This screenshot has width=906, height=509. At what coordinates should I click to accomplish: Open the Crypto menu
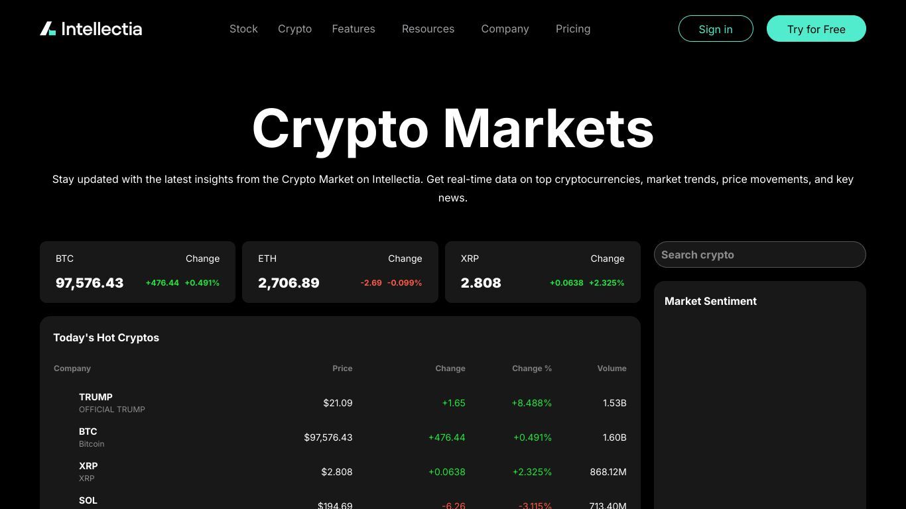294,28
